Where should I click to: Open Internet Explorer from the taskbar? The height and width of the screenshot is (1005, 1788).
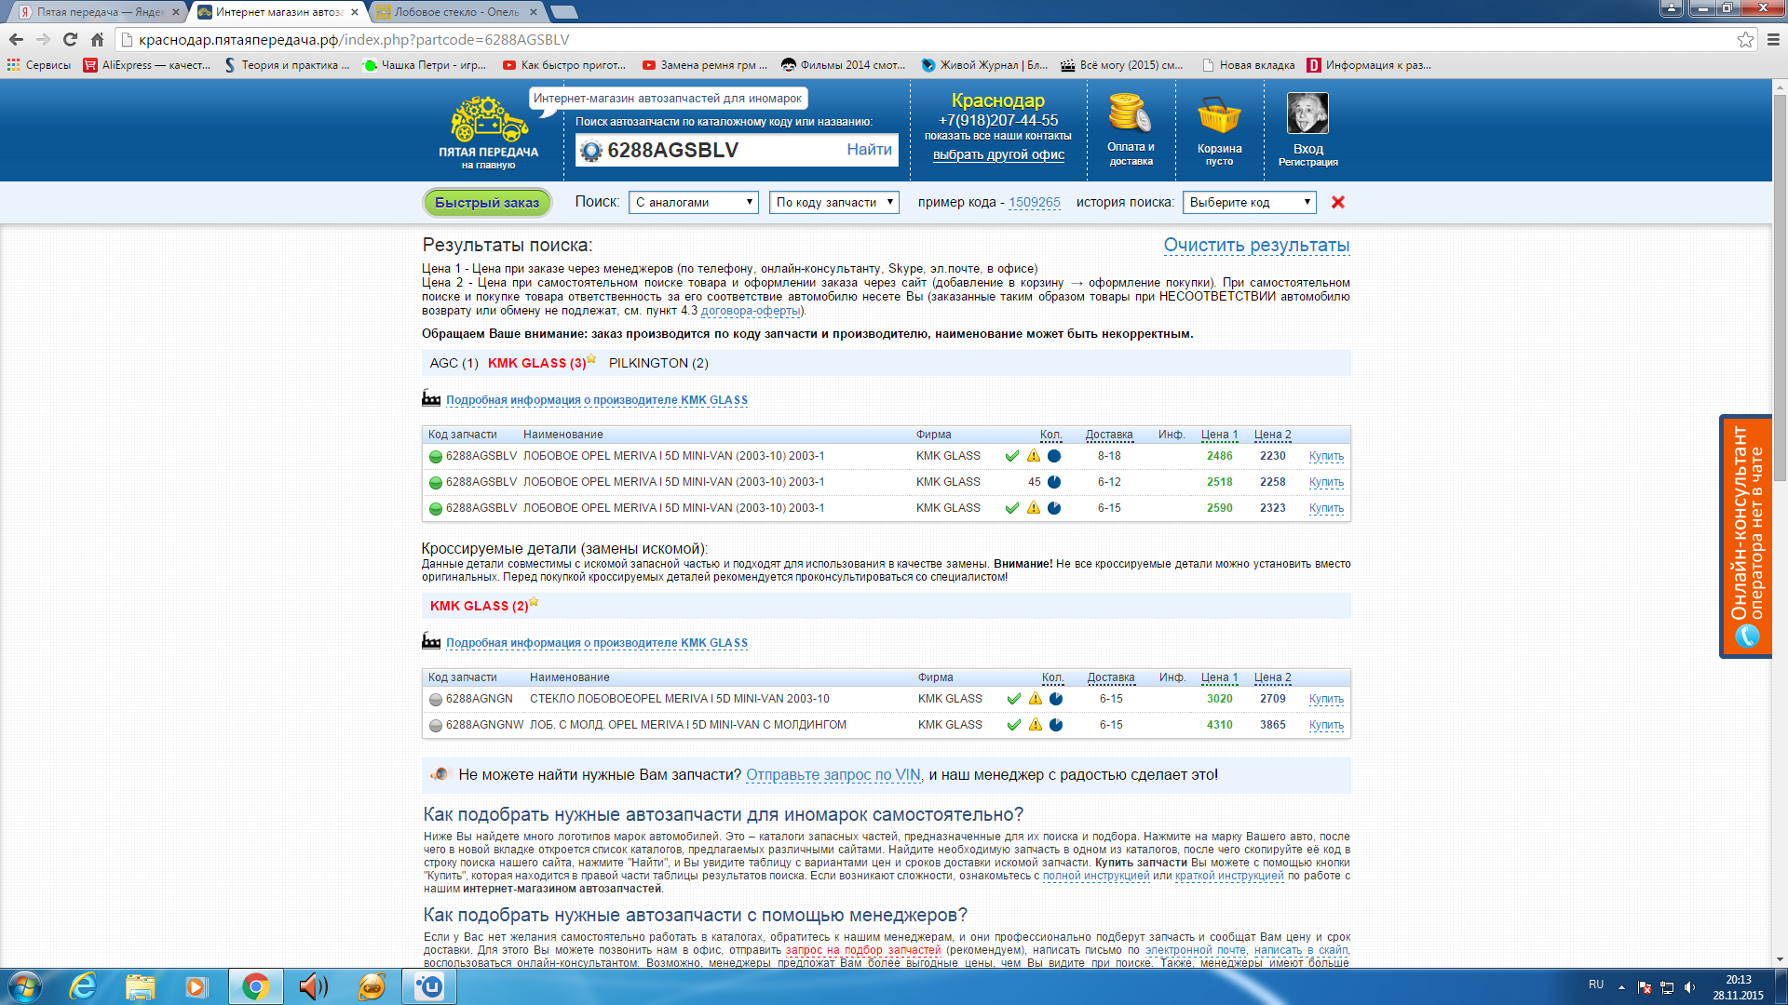pyautogui.click(x=83, y=986)
